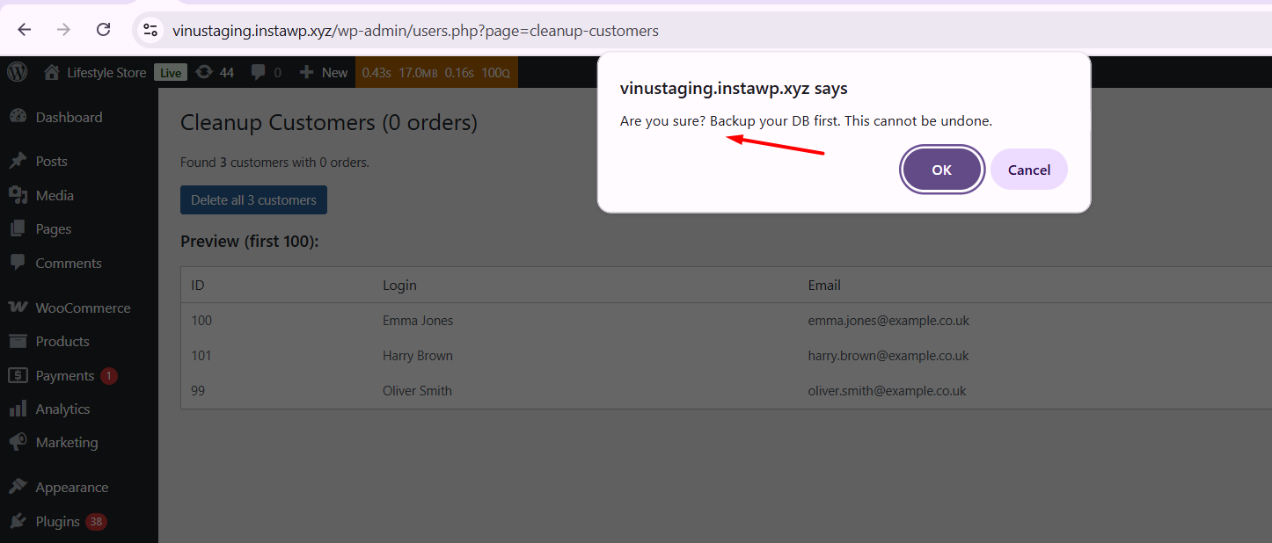Open the Payments menu item

65,375
